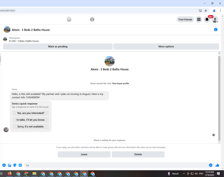Image resolution: width=224 pixels, height=177 pixels.
Task: Click the Alexis chat header avatar
Action: [7, 29]
